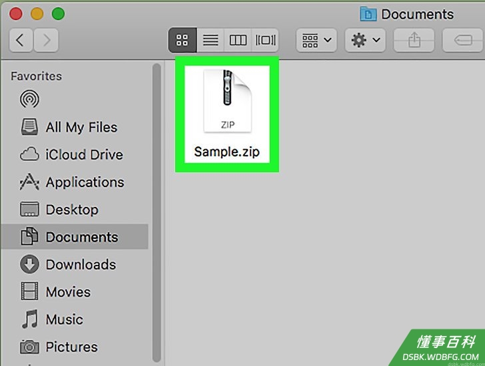Go back with the back arrow
Viewport: 485px width, 366px height.
point(21,40)
